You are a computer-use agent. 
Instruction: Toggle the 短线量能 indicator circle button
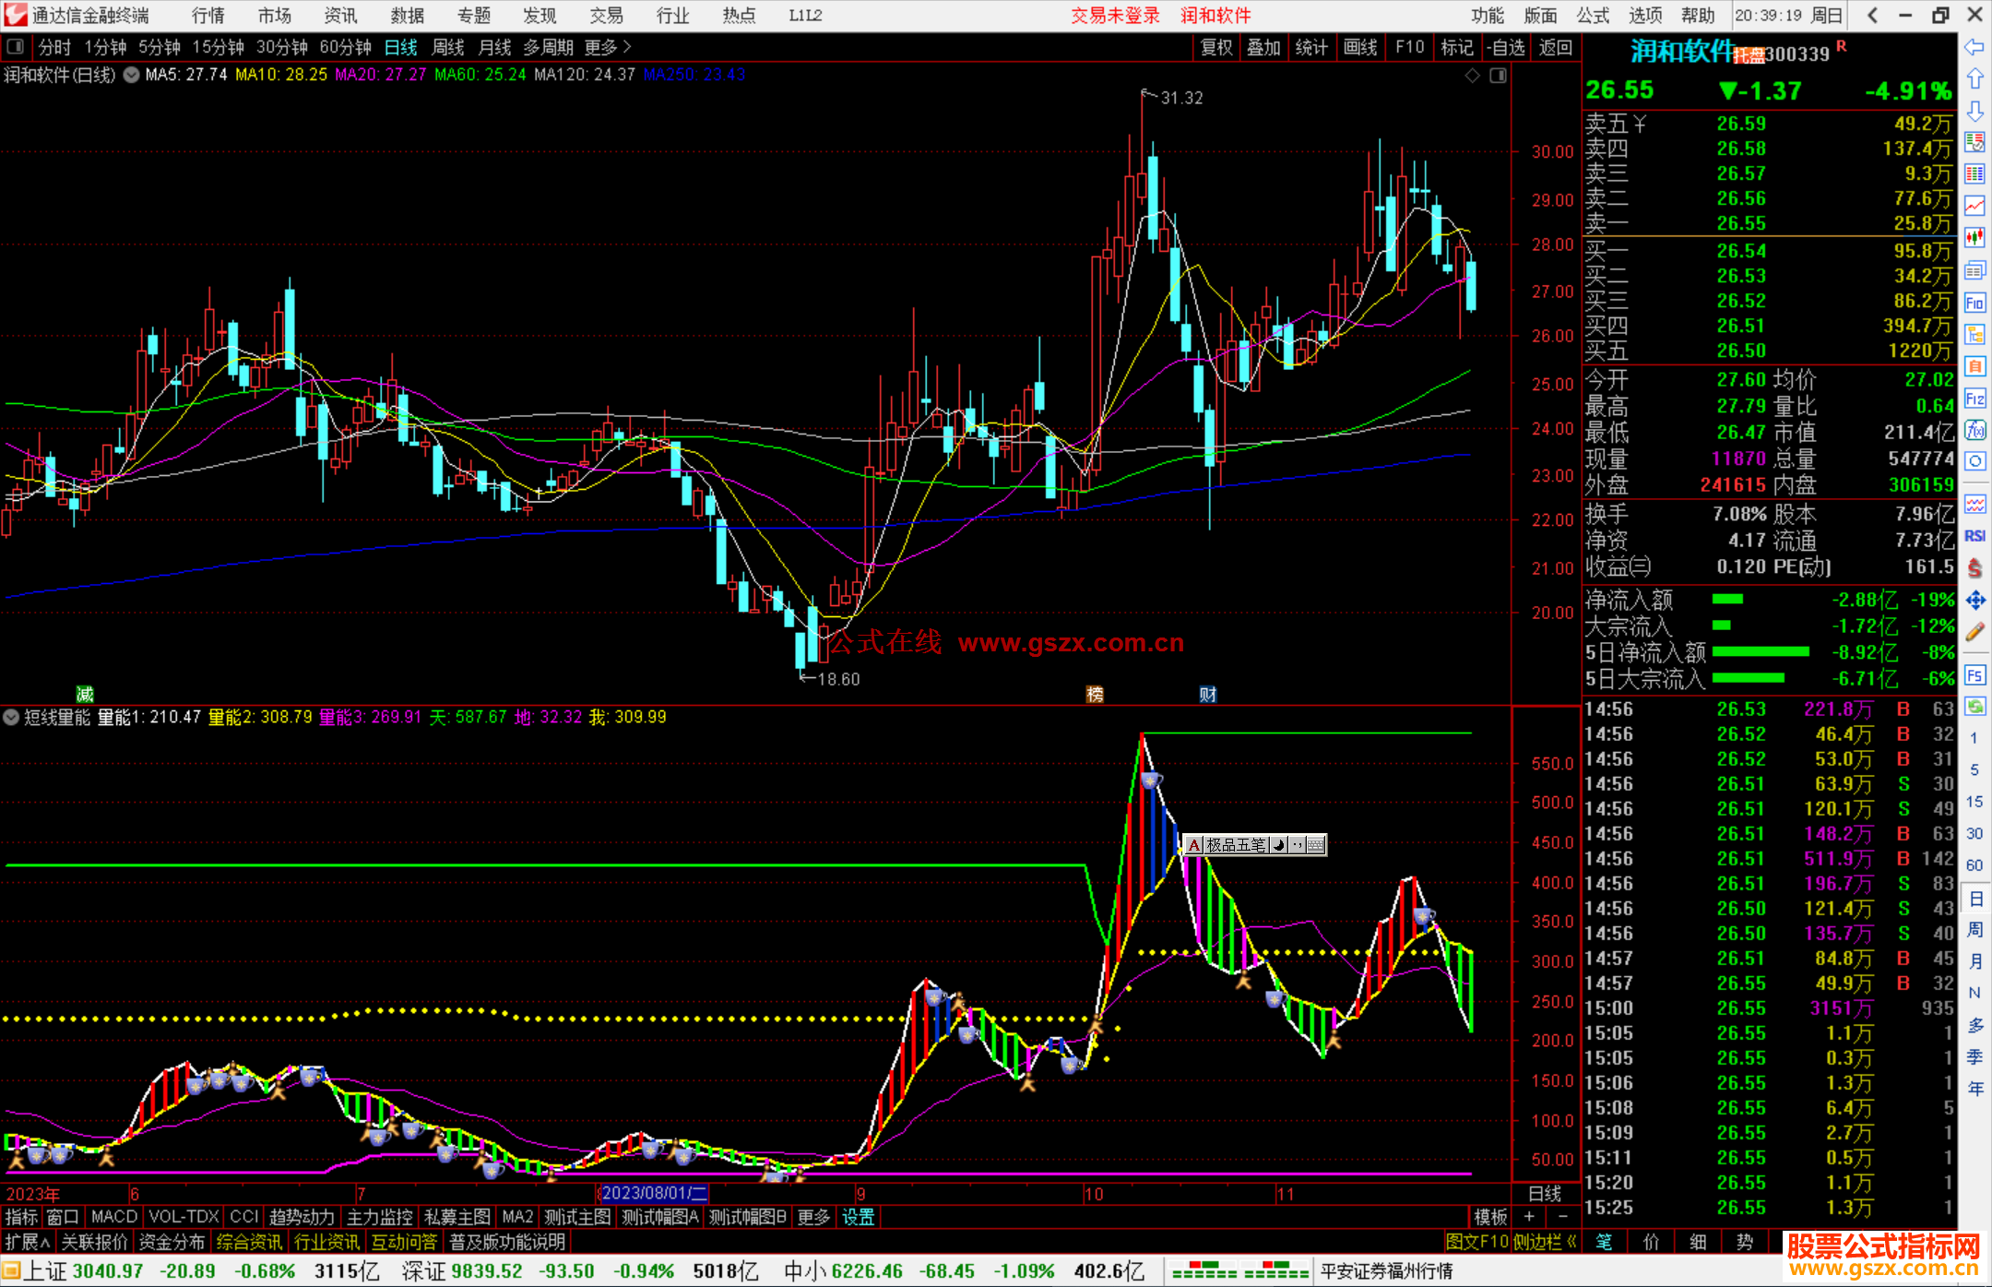coord(11,717)
